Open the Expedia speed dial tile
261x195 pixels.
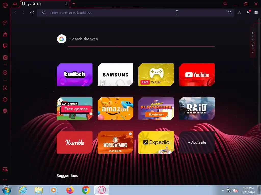click(156, 142)
